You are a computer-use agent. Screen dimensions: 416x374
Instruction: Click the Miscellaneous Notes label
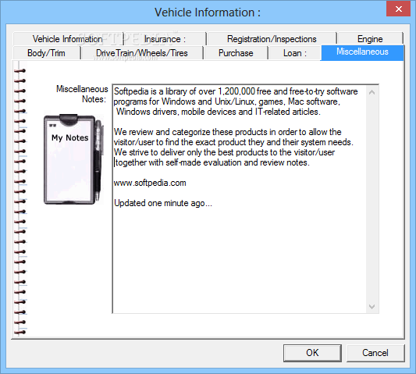click(x=82, y=94)
